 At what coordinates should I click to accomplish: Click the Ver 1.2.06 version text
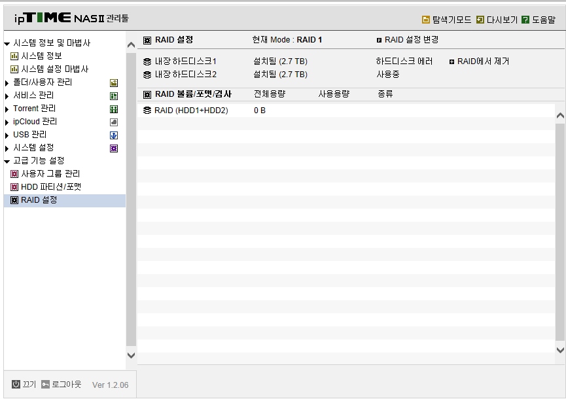110,385
